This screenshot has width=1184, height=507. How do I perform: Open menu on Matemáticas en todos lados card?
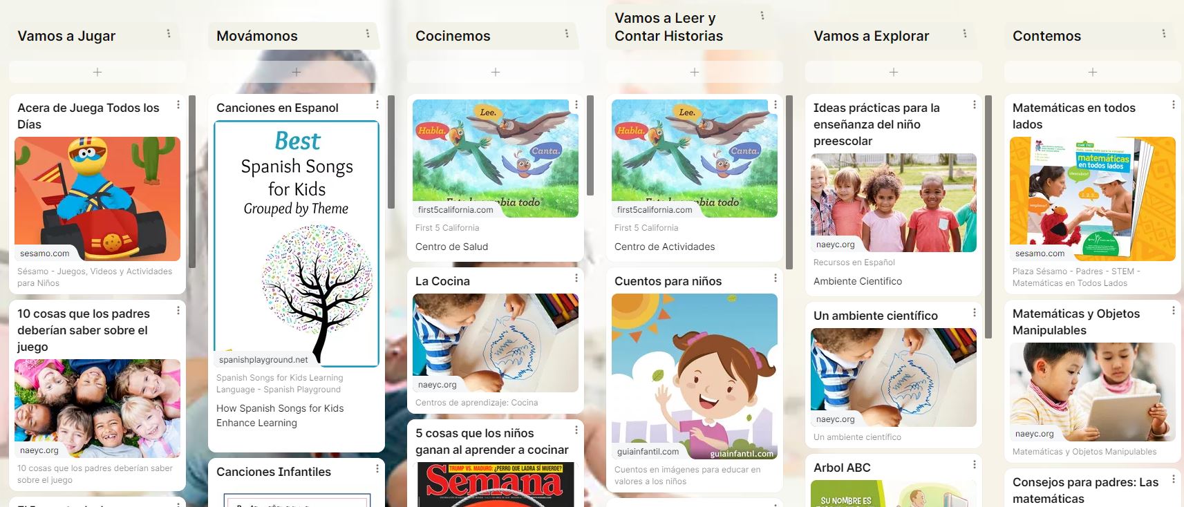1174,105
